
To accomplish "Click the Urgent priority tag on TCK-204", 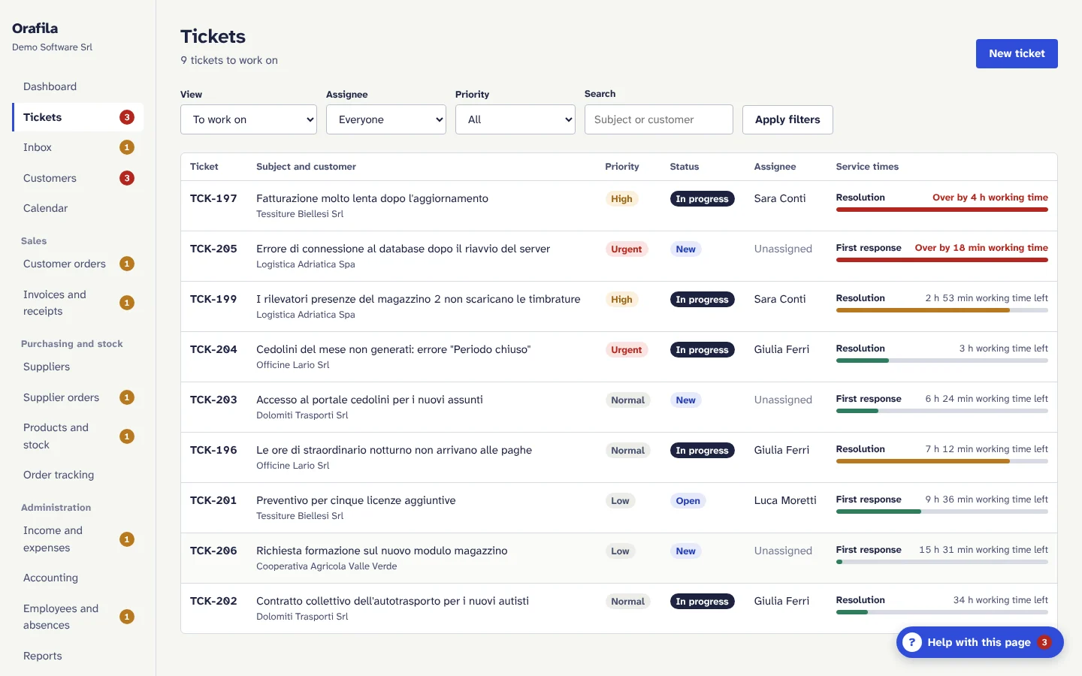I will point(626,350).
